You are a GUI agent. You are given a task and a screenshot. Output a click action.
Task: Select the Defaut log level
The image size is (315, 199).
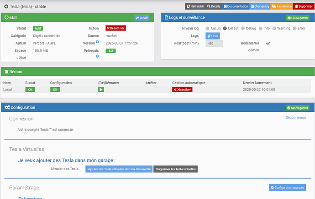pos(225,29)
